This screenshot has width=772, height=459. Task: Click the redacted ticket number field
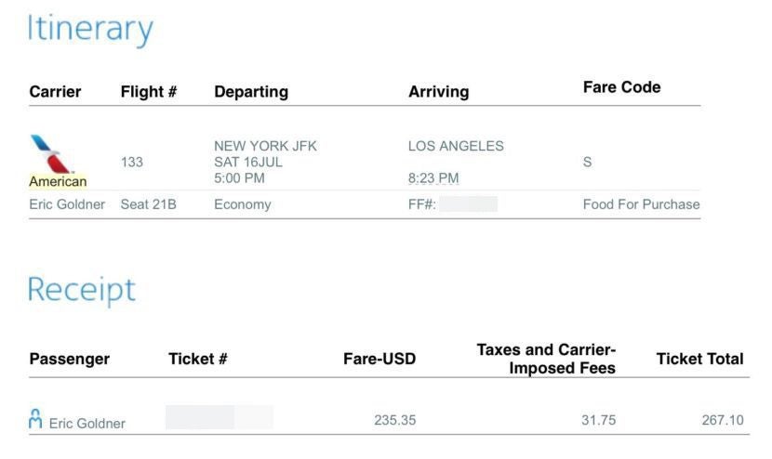[219, 417]
